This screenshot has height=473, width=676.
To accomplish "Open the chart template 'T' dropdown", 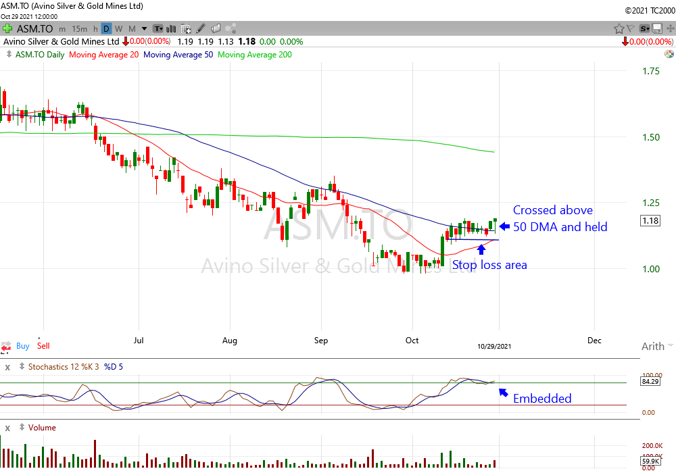I will (158, 29).
